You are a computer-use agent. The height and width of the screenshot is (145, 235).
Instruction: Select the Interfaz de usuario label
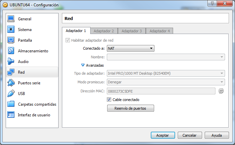(x=34, y=115)
